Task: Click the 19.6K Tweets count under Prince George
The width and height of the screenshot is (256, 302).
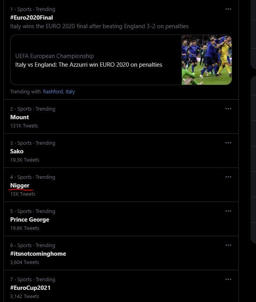Action: 24,228
